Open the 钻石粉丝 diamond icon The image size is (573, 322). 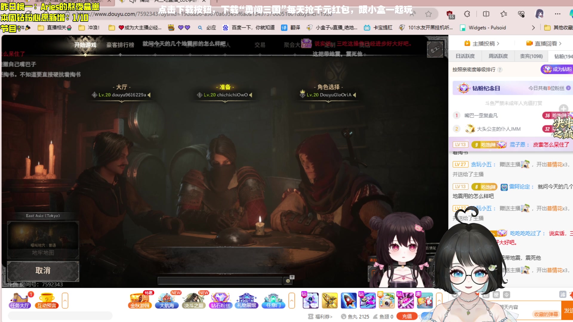coord(221,300)
